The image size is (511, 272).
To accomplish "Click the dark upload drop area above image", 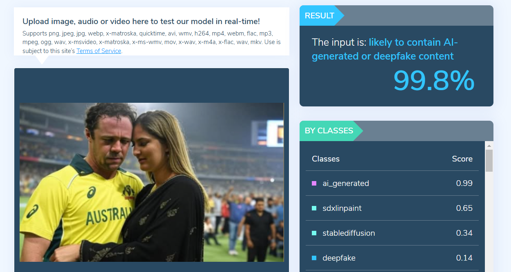I will point(151,85).
